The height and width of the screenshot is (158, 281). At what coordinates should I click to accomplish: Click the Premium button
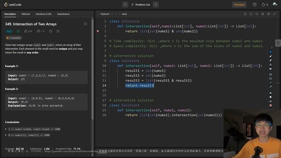click(239, 5)
